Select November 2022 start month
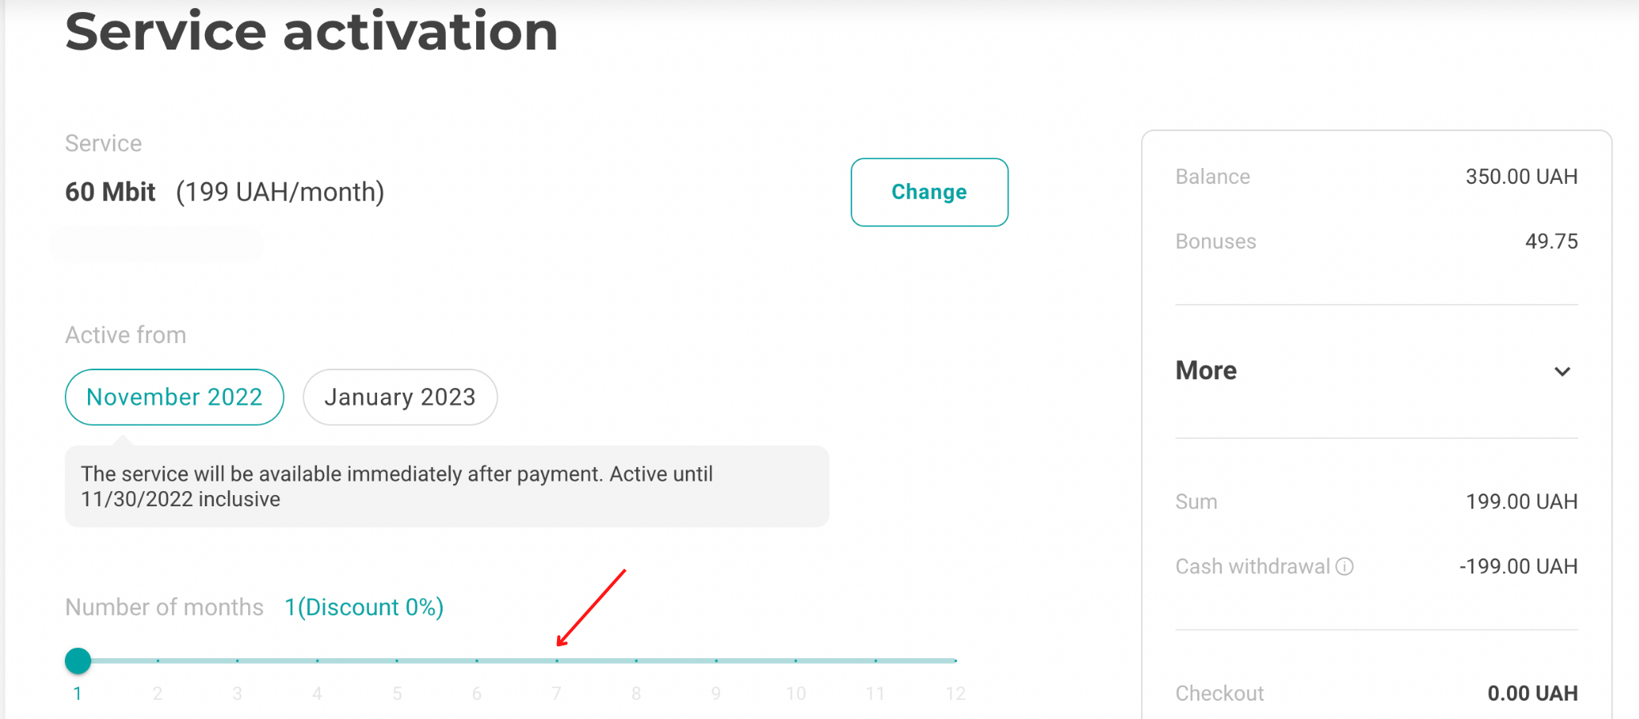 [x=174, y=397]
